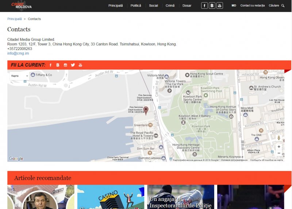Screen dimensions: 292x209
Task: Click Kowloon West II Battery marker
Action: (184, 122)
